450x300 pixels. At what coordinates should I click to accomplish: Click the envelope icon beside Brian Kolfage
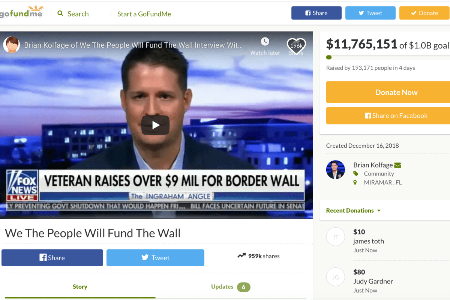point(398,165)
